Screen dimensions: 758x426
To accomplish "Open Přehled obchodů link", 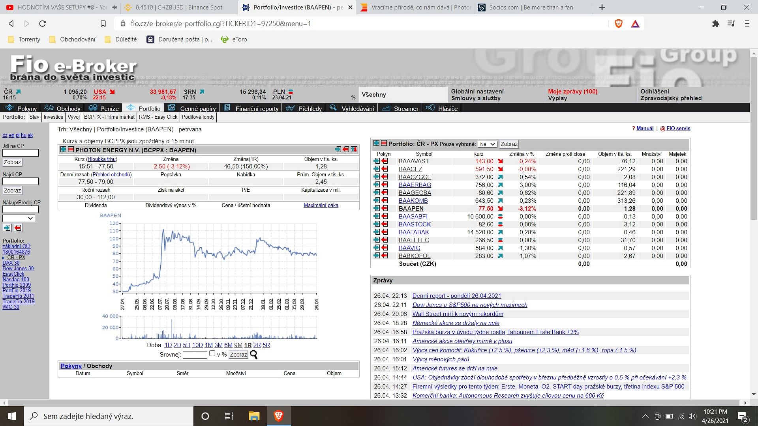I will (111, 174).
